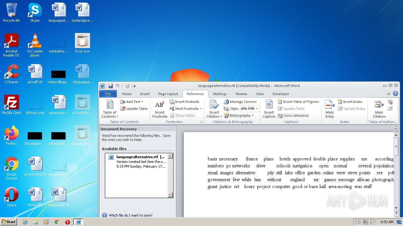
Task: Click Insert Table of Authorities icon
Action: pos(390,102)
